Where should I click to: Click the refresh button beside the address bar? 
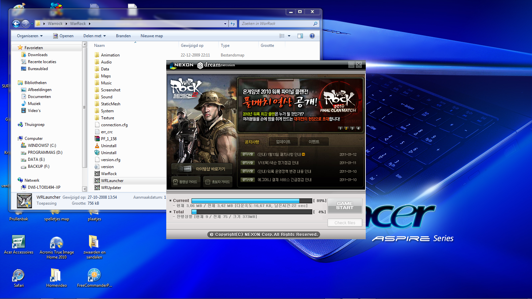(x=233, y=24)
